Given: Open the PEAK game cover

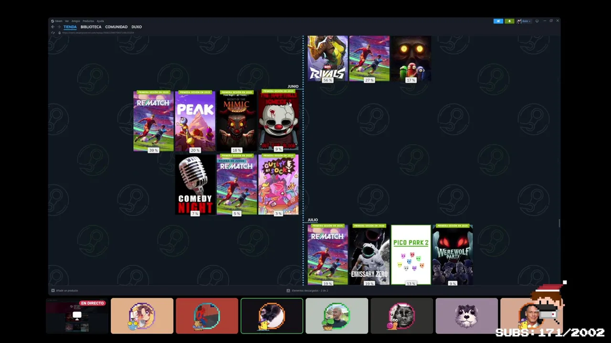Looking at the screenshot, I should pyautogui.click(x=195, y=121).
